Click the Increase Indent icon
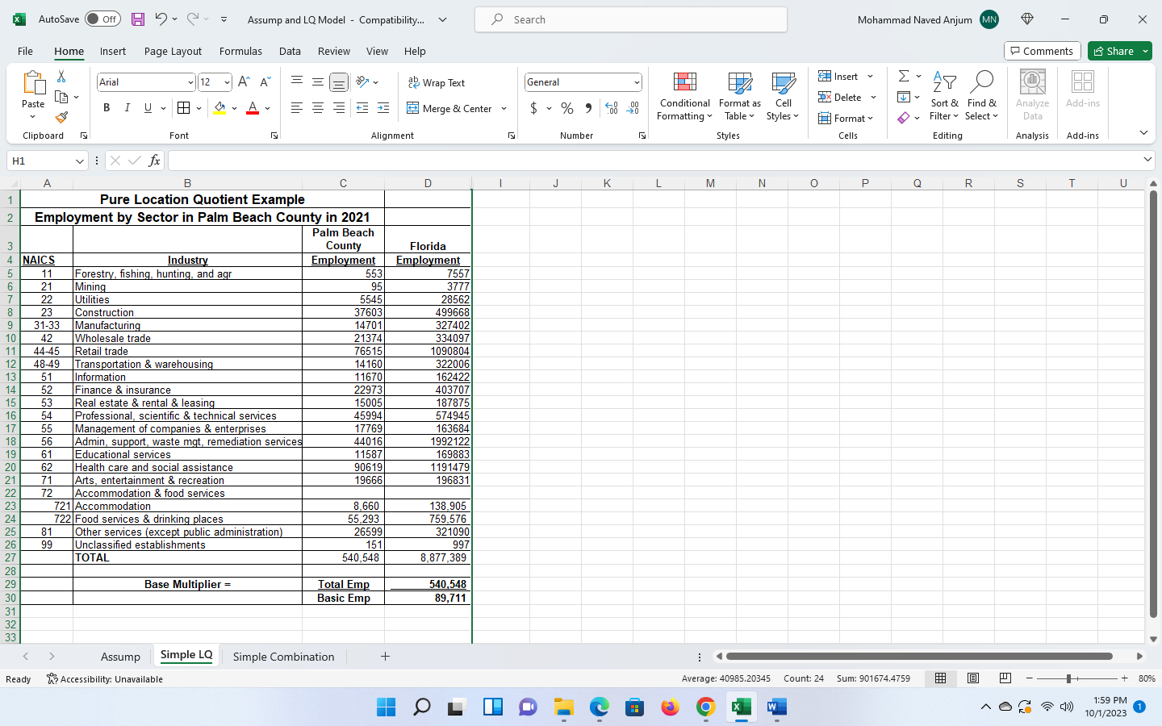Viewport: 1162px width, 726px height. point(383,108)
